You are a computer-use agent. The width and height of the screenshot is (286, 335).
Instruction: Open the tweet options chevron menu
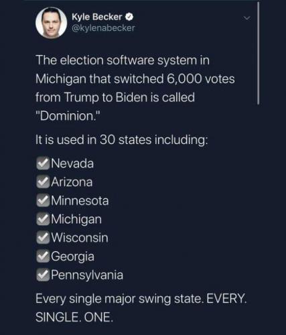click(x=246, y=17)
